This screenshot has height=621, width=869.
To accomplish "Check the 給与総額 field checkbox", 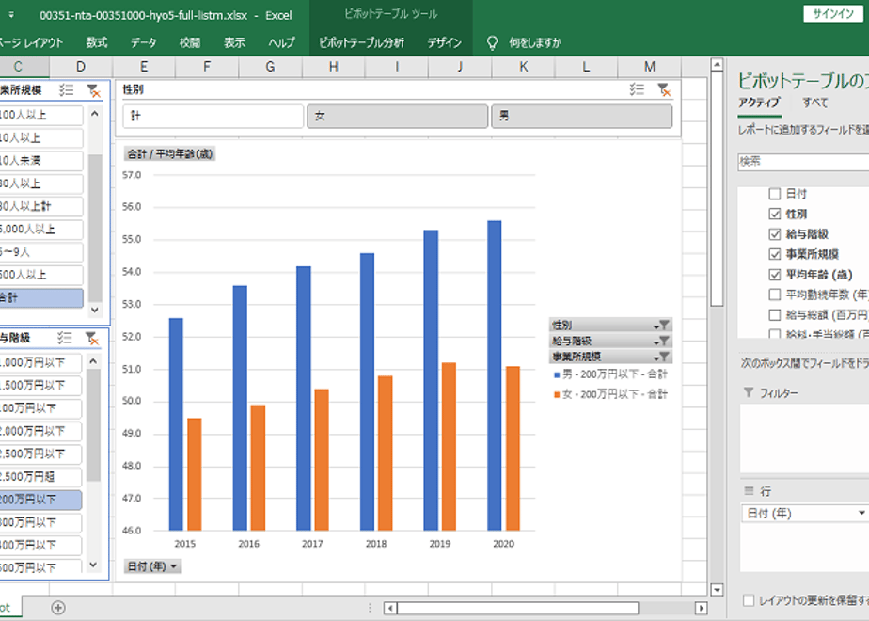I will tap(775, 315).
